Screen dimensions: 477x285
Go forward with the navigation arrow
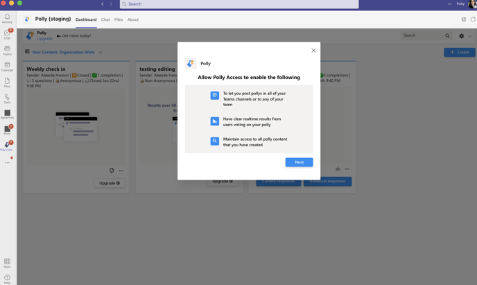pos(111,4)
